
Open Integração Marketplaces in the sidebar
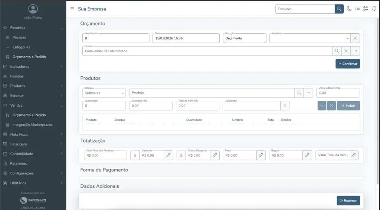click(32, 125)
